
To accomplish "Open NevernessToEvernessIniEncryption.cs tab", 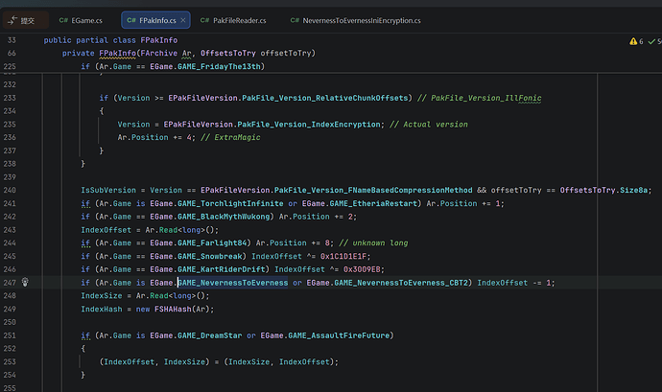I will (x=356, y=20).
